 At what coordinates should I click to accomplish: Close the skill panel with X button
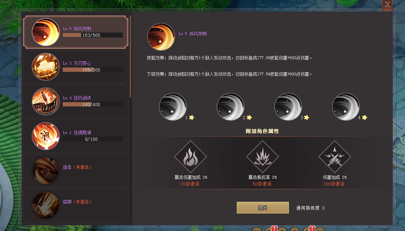click(x=387, y=5)
